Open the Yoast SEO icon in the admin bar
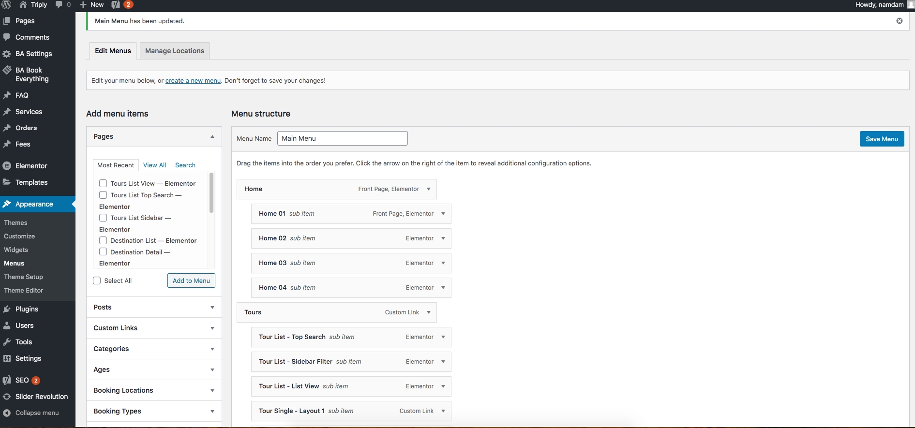This screenshot has height=428, width=915. [116, 4]
